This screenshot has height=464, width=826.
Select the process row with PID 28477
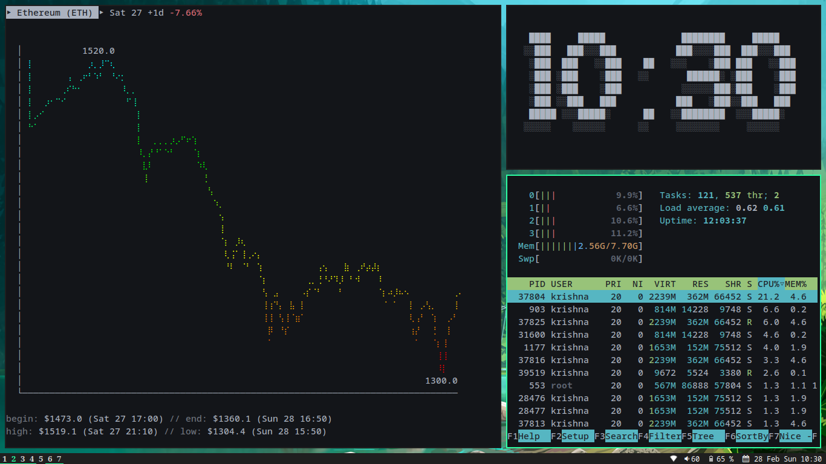662,411
